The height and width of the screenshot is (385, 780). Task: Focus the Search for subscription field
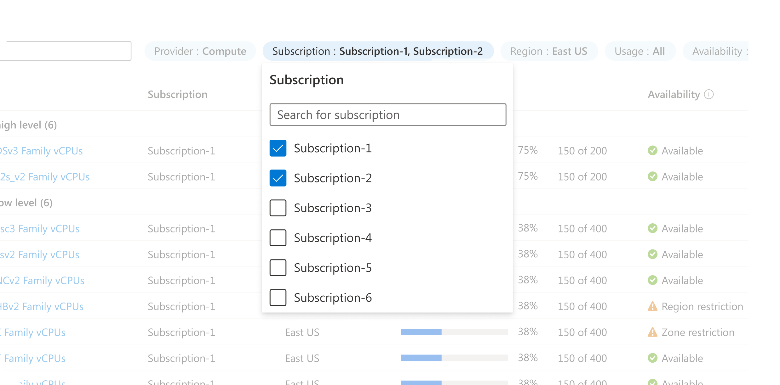coord(388,115)
